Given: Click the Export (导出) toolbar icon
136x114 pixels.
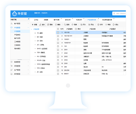Looking at the screenshot, I should coord(89,24).
